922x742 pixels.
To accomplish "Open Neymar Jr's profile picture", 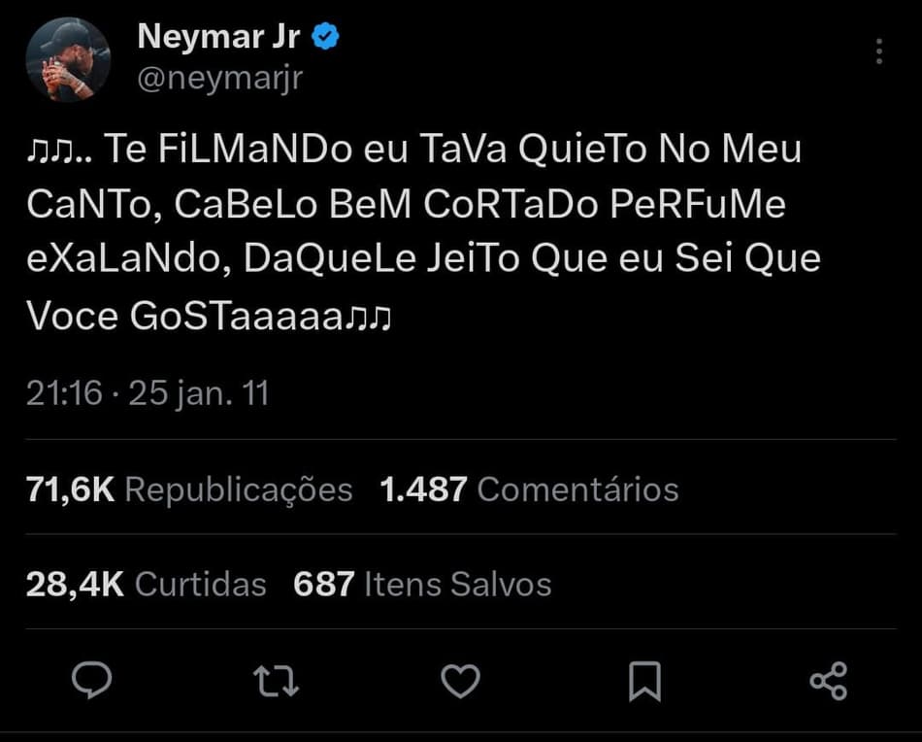I will [x=67, y=59].
